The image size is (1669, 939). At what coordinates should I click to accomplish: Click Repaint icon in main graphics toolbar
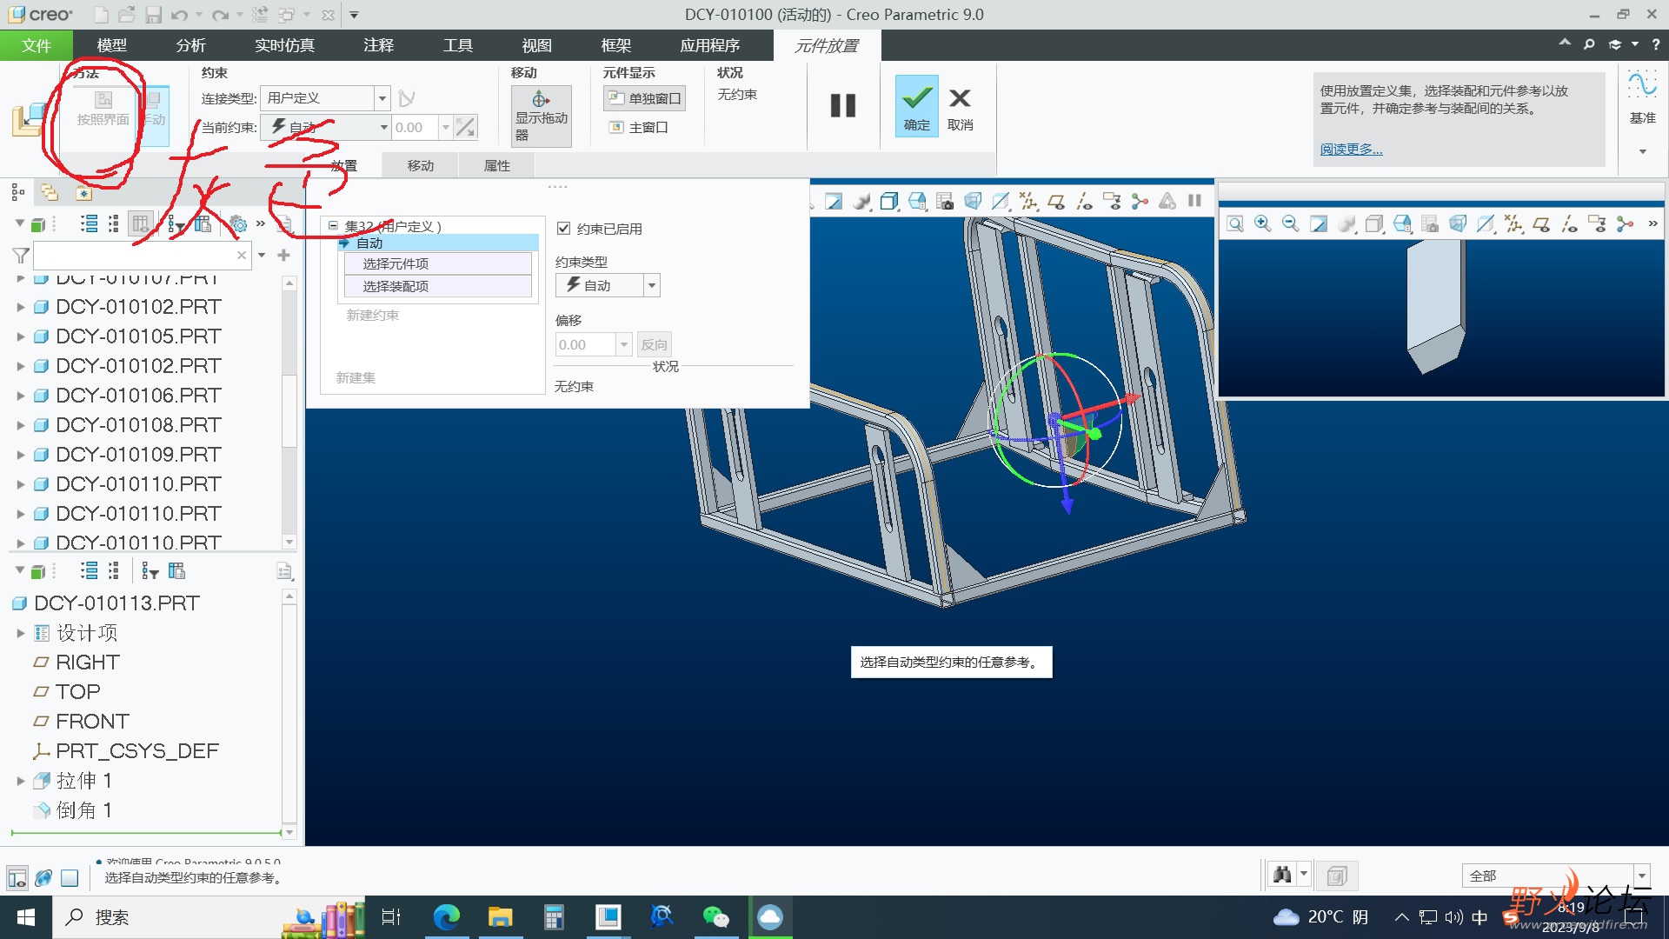[833, 201]
